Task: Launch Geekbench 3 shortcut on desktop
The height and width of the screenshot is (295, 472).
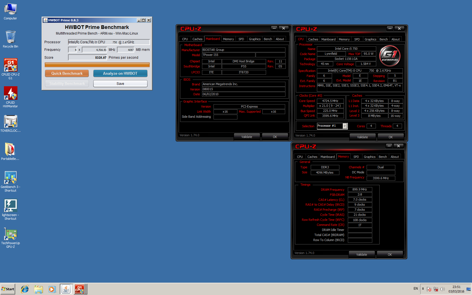Action: 10,181
